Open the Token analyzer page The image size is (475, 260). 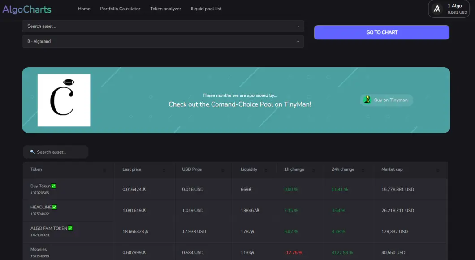tap(165, 9)
